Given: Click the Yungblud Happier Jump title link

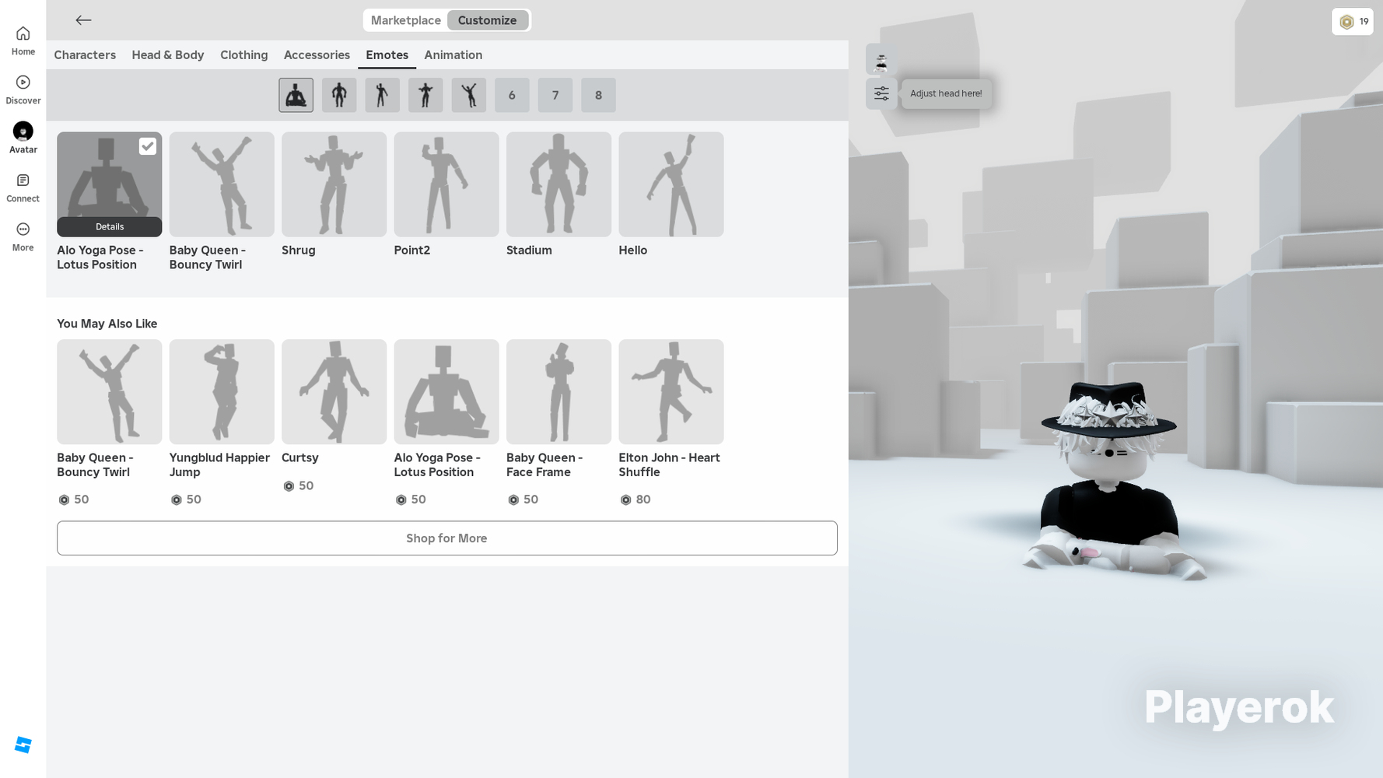Looking at the screenshot, I should 219,465.
